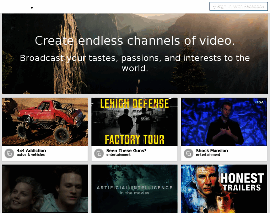270x213 pixels.
Task: Click the channel icon beside Shock Mansion
Action: point(188,153)
